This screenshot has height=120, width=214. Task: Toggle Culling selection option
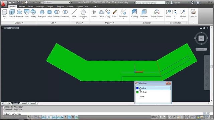[x=134, y=13]
